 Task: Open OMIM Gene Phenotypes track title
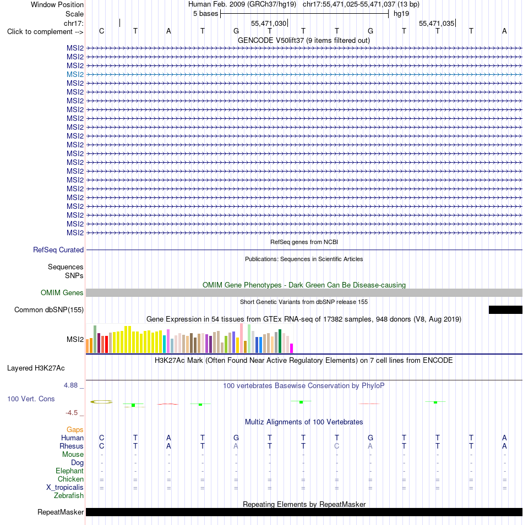(x=304, y=285)
